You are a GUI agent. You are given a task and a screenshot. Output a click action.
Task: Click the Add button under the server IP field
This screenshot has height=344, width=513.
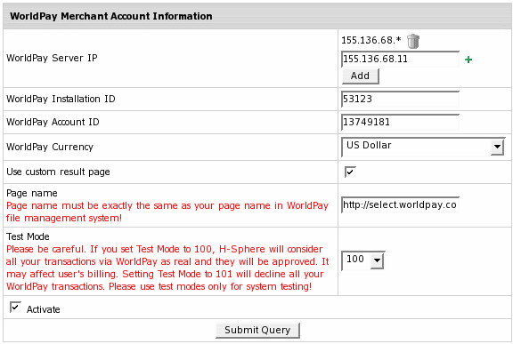360,76
